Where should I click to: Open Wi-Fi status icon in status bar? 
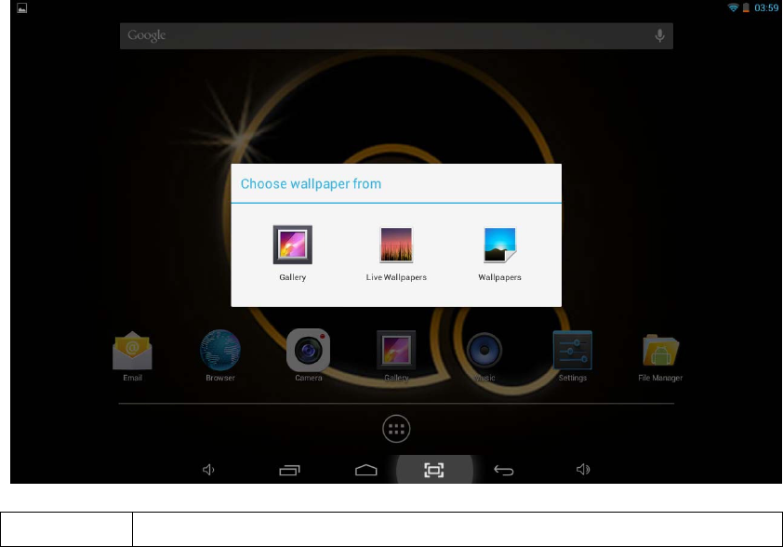click(733, 7)
